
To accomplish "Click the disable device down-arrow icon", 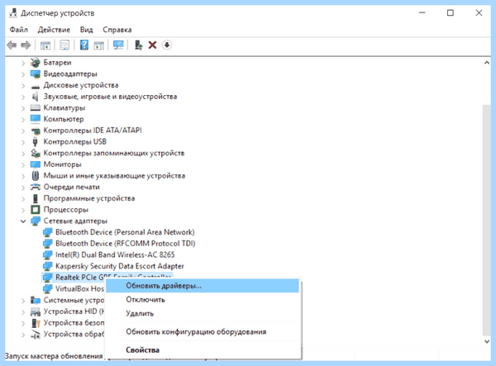I will tap(167, 45).
